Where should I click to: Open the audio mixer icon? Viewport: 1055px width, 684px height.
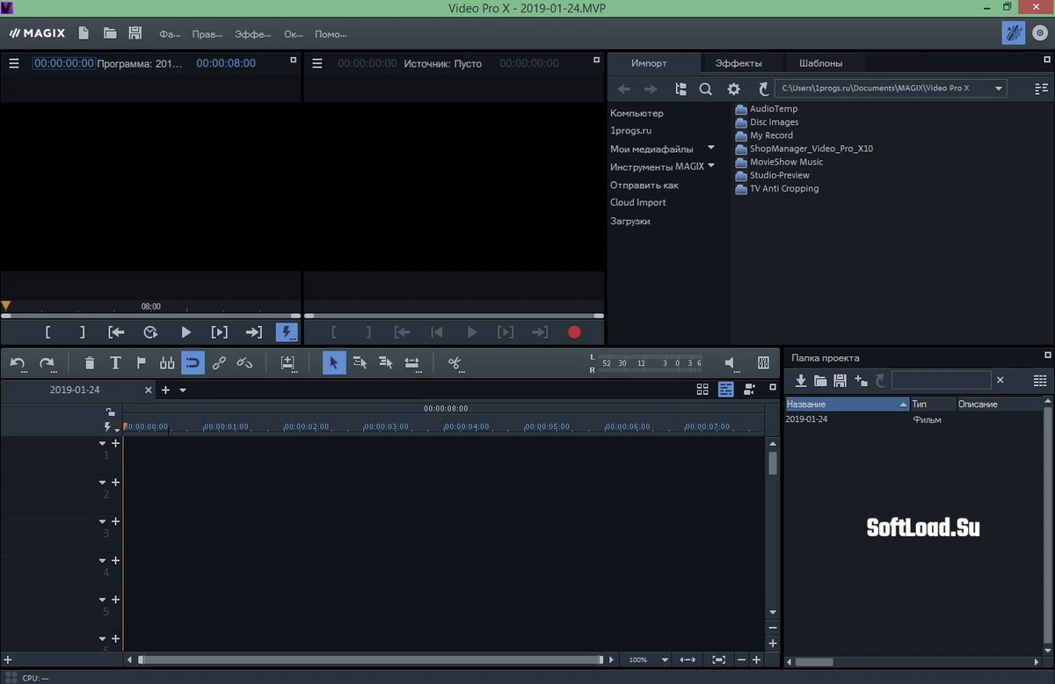click(x=763, y=362)
